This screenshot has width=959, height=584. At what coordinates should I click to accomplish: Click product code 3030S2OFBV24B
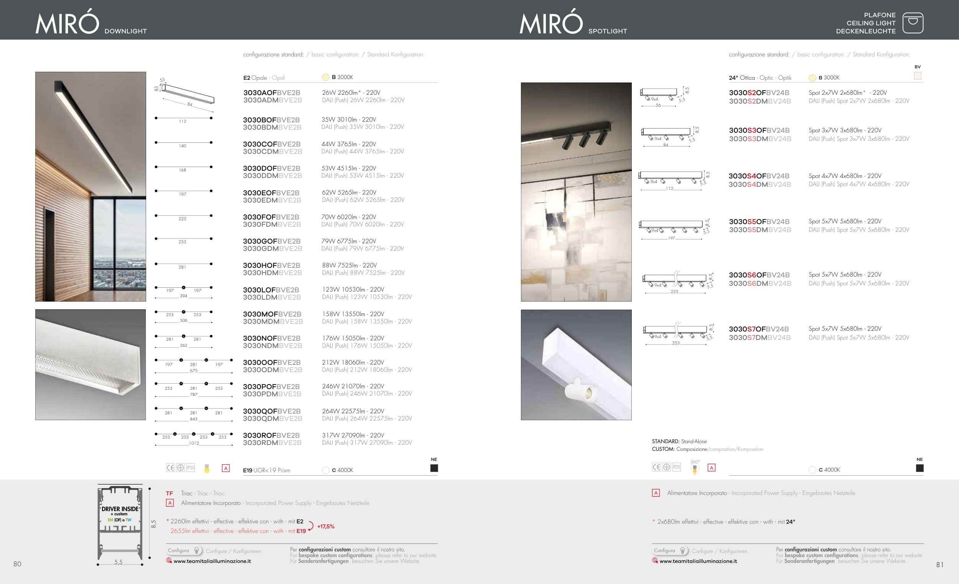pyautogui.click(x=759, y=92)
